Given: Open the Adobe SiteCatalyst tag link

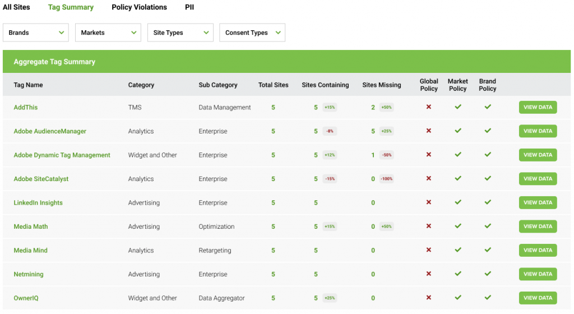Looking at the screenshot, I should coord(41,179).
